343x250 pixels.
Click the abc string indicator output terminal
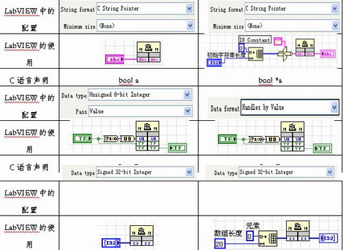(x=327, y=54)
